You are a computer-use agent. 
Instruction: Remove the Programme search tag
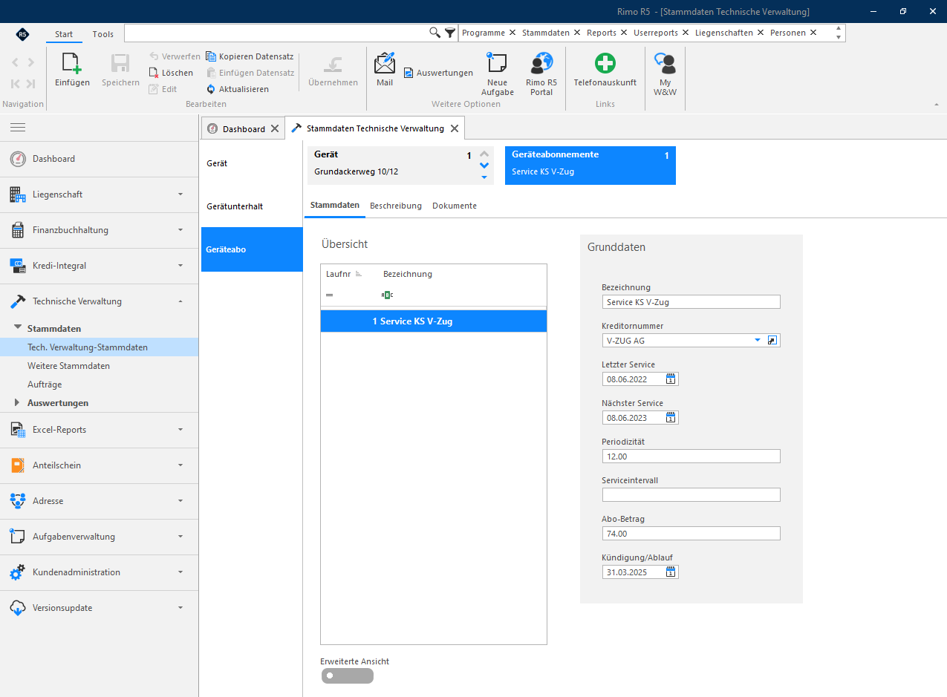coord(512,33)
